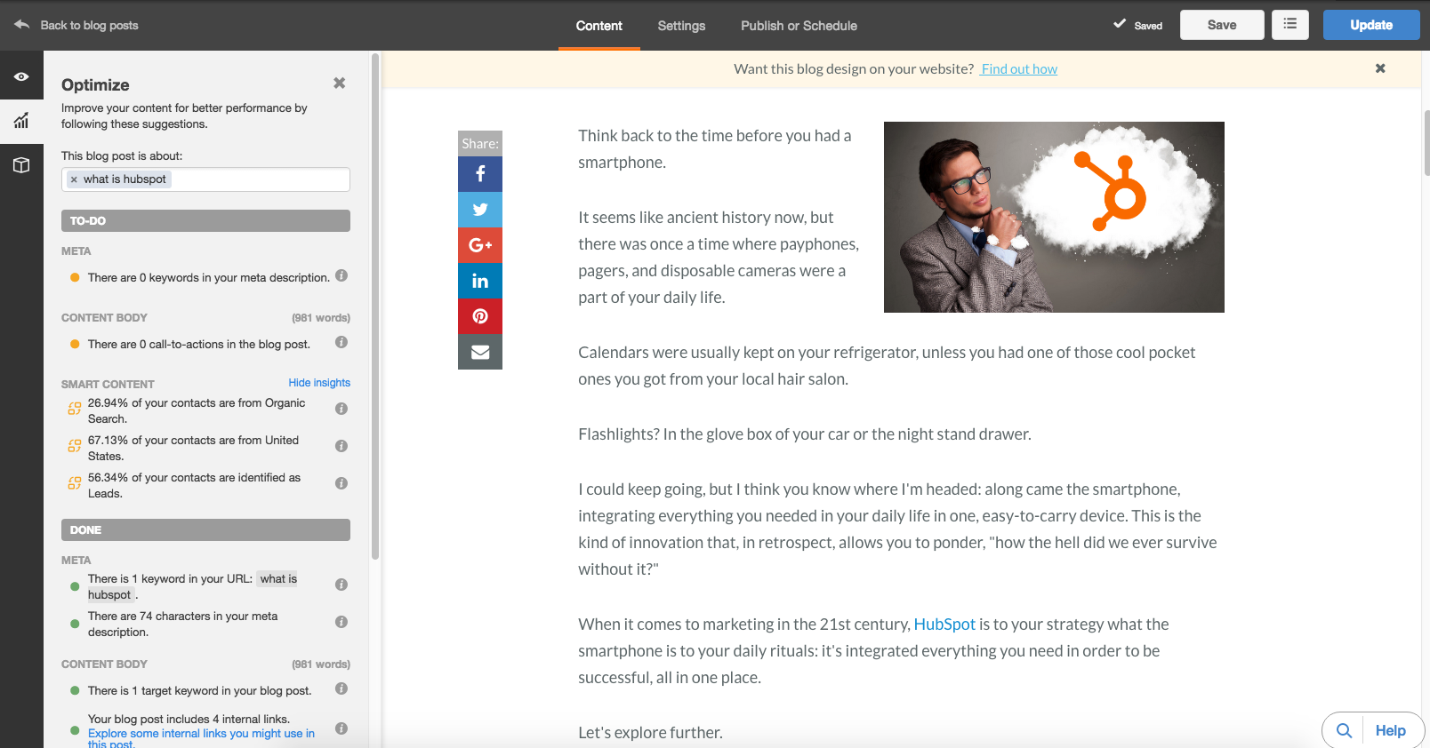Click Hide insights link
Screen dimensions: 1430x748
pyautogui.click(x=319, y=383)
